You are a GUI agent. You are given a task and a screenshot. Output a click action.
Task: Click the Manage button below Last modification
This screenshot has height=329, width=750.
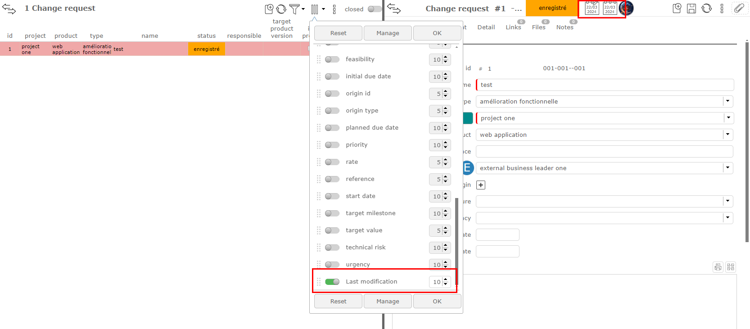[x=388, y=301]
